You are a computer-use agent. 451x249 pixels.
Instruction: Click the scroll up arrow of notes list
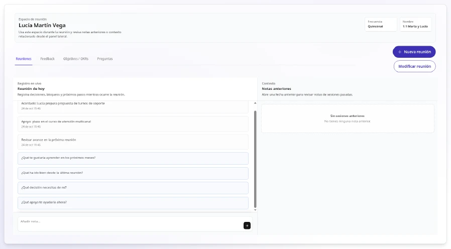click(x=255, y=103)
